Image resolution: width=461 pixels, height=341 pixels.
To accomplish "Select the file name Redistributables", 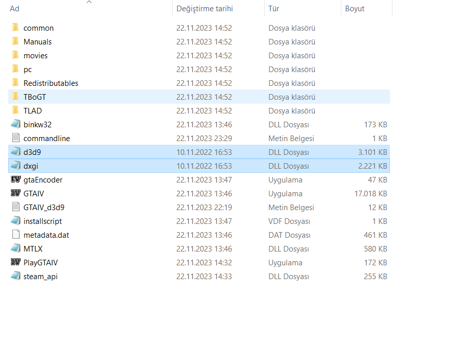I will tap(51, 83).
